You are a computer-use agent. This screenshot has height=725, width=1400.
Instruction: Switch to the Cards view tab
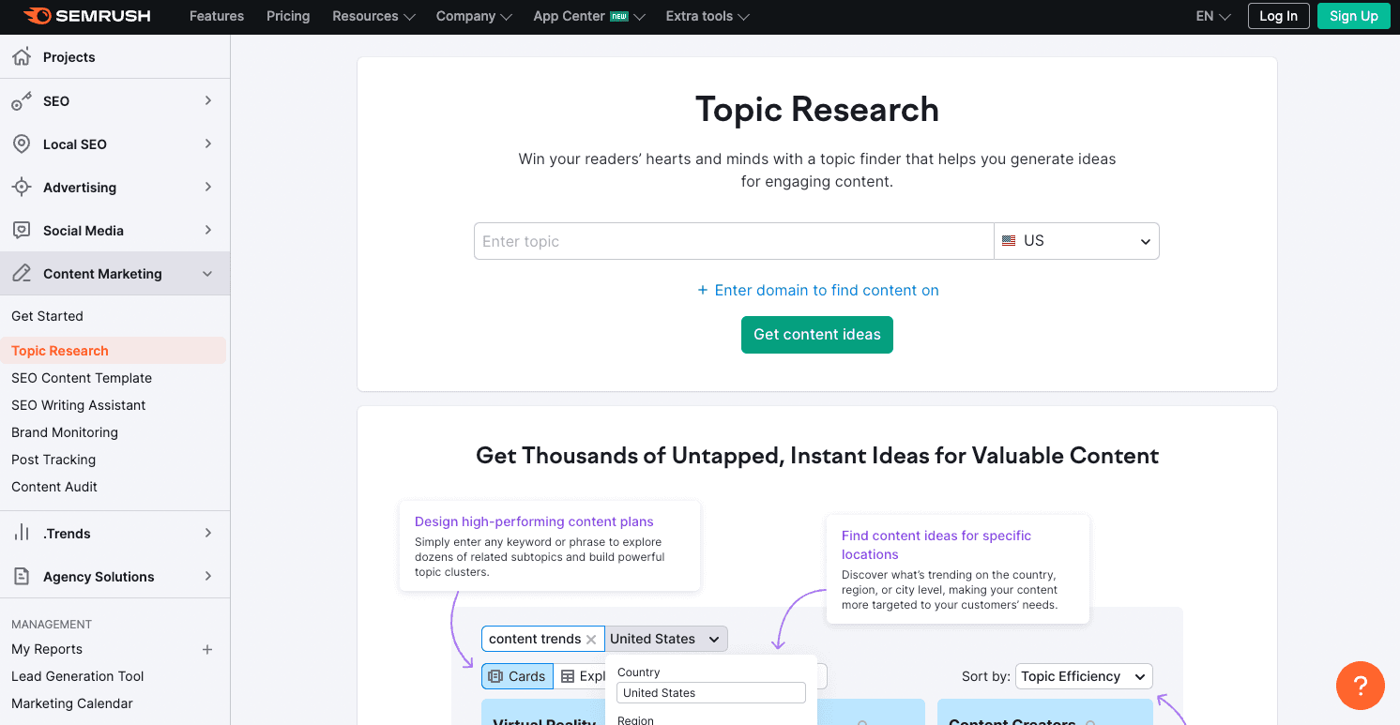pos(517,676)
